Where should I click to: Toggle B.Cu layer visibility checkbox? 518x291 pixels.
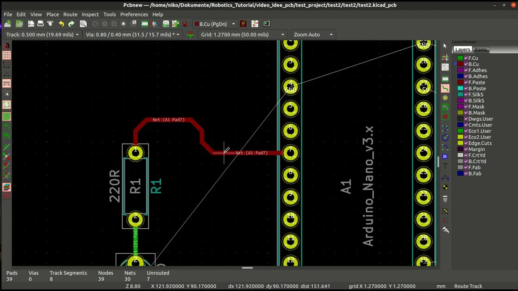click(x=466, y=64)
